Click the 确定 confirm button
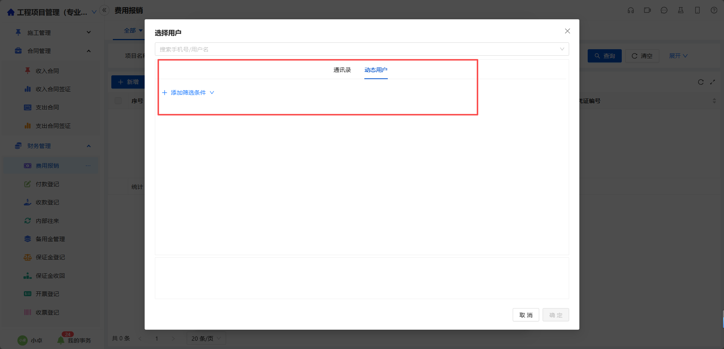 click(x=555, y=315)
